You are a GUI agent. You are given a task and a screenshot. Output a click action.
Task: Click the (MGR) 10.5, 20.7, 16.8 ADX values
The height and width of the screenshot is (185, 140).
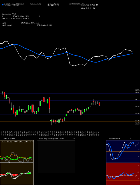click(x=30, y=23)
